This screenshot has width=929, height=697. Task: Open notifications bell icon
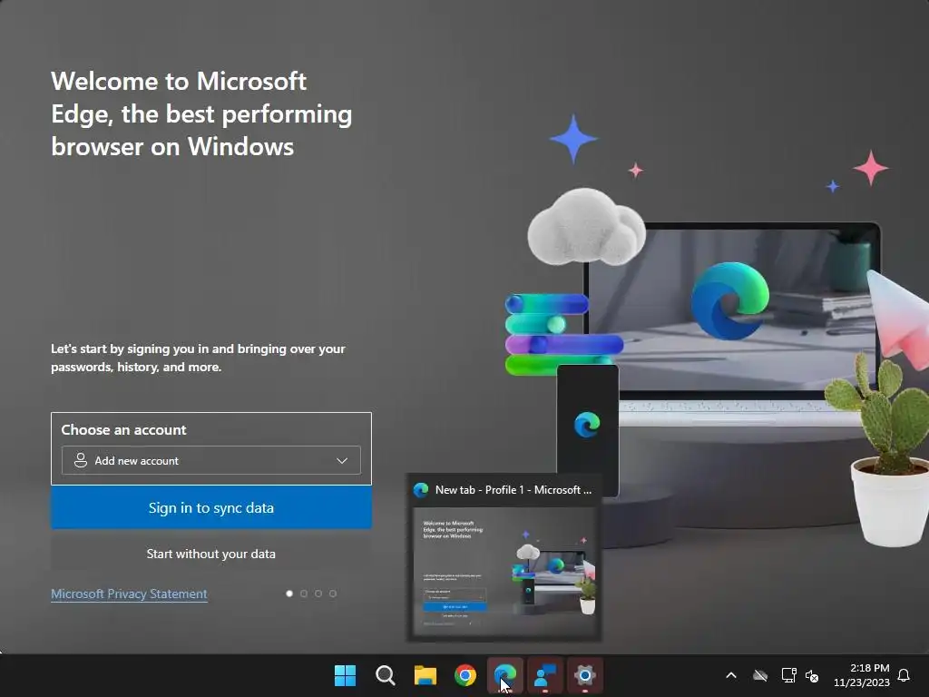[904, 675]
